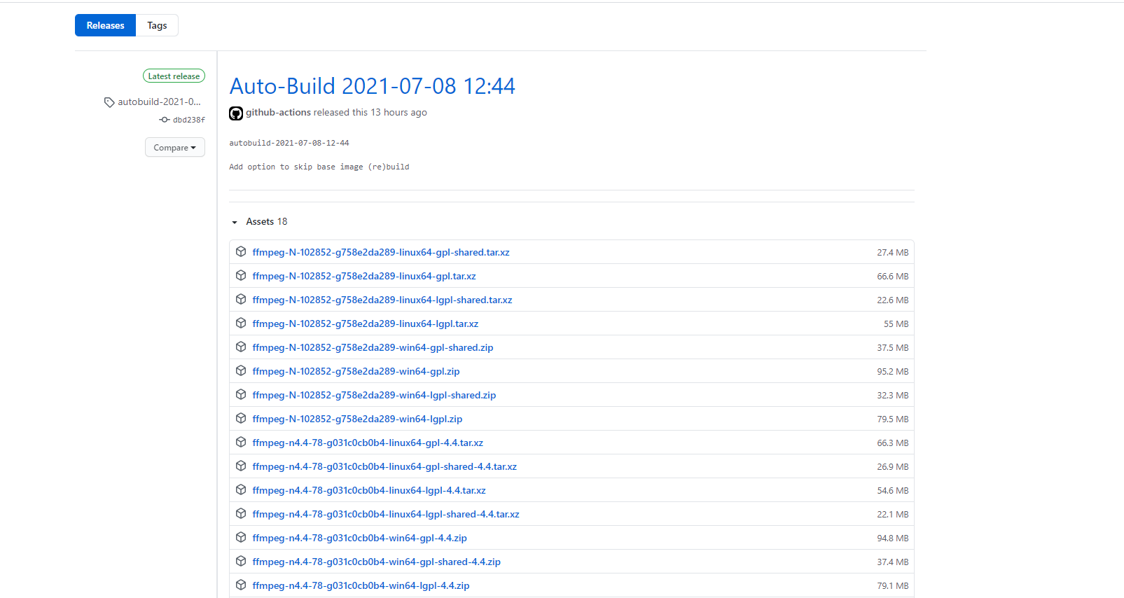The height and width of the screenshot is (598, 1124).
Task: Click the commit icon next to dbd238f
Action: pos(165,120)
